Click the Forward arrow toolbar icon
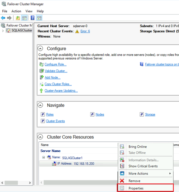The image size is (179, 192). pyautogui.click(x=9, y=18)
